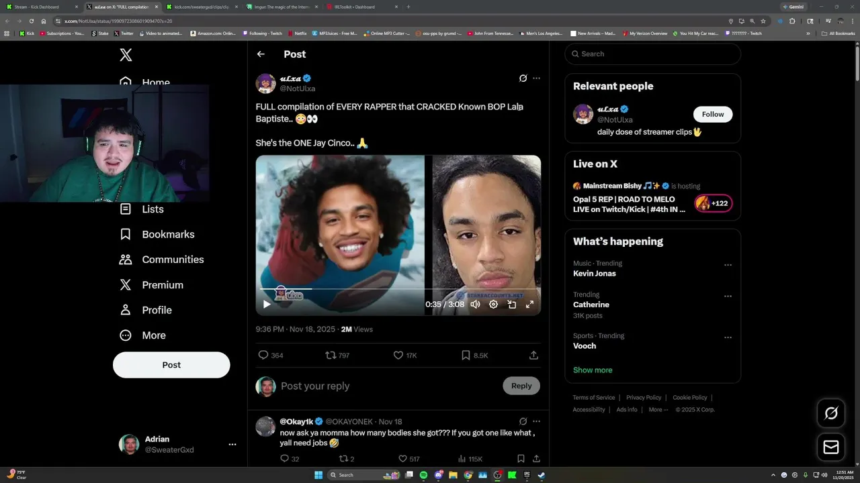Open Spotify from taskbar
The height and width of the screenshot is (483, 860).
click(x=423, y=475)
